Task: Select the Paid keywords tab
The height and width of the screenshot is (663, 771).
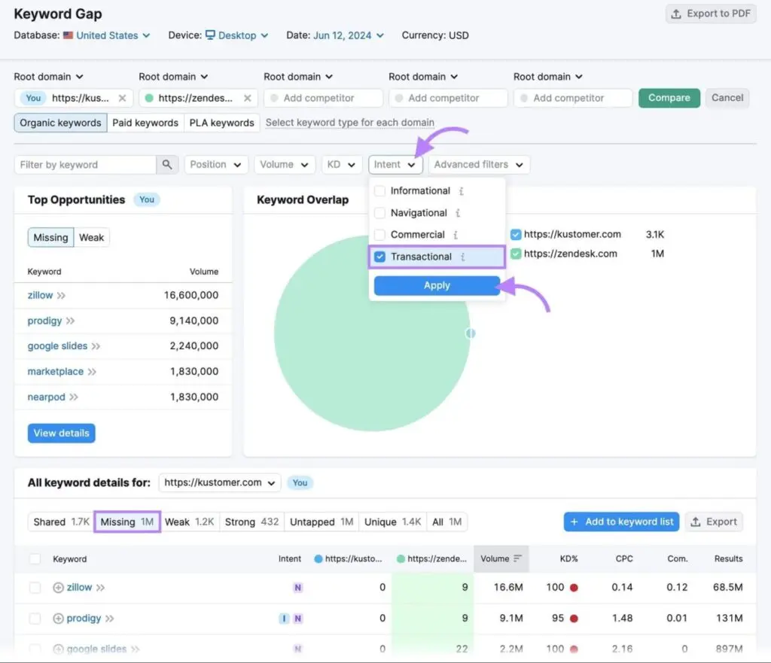Action: tap(145, 123)
